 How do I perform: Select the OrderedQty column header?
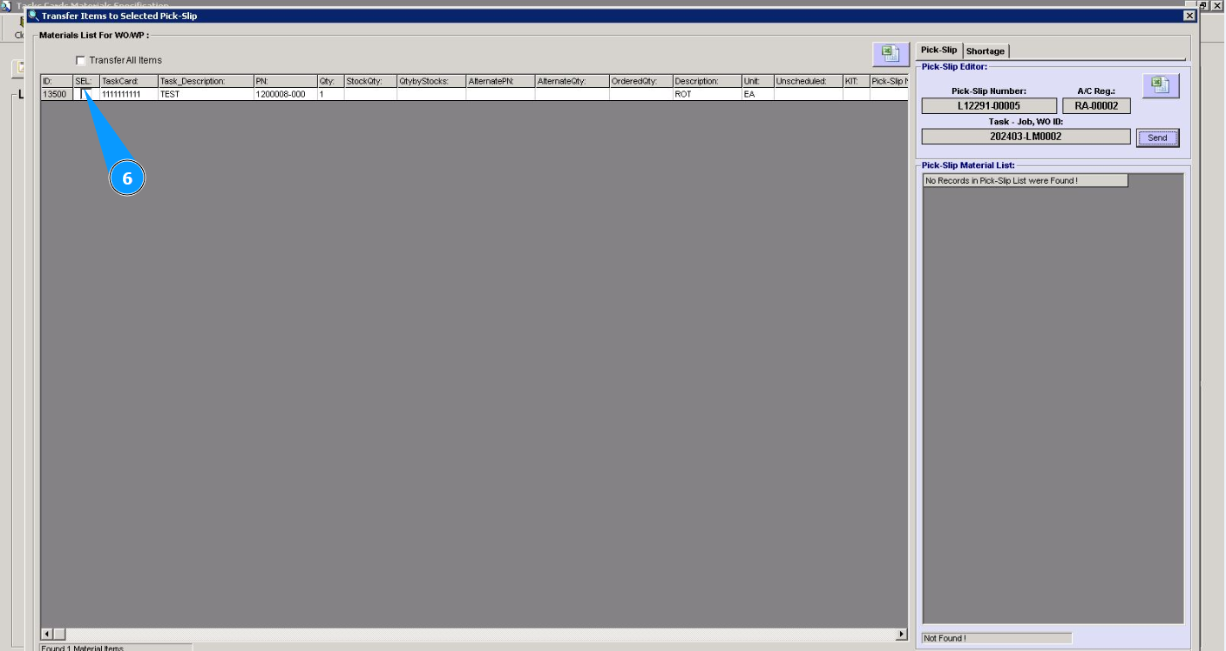pos(640,82)
